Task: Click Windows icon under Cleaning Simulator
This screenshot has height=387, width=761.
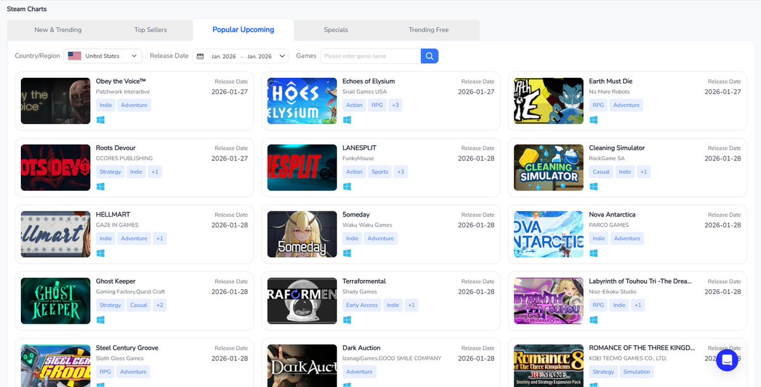Action: tap(594, 186)
